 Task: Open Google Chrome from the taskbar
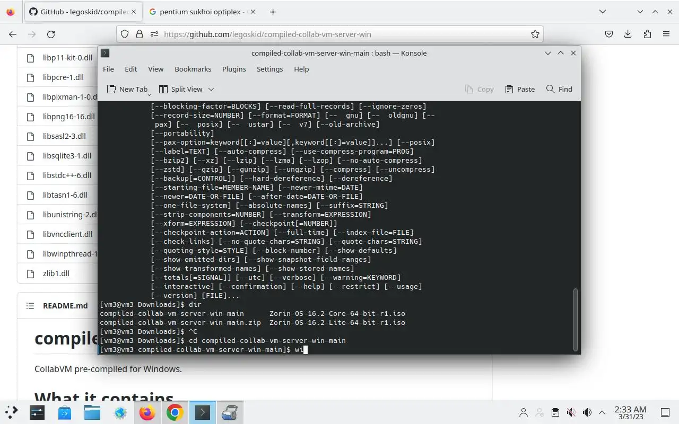[x=175, y=412]
